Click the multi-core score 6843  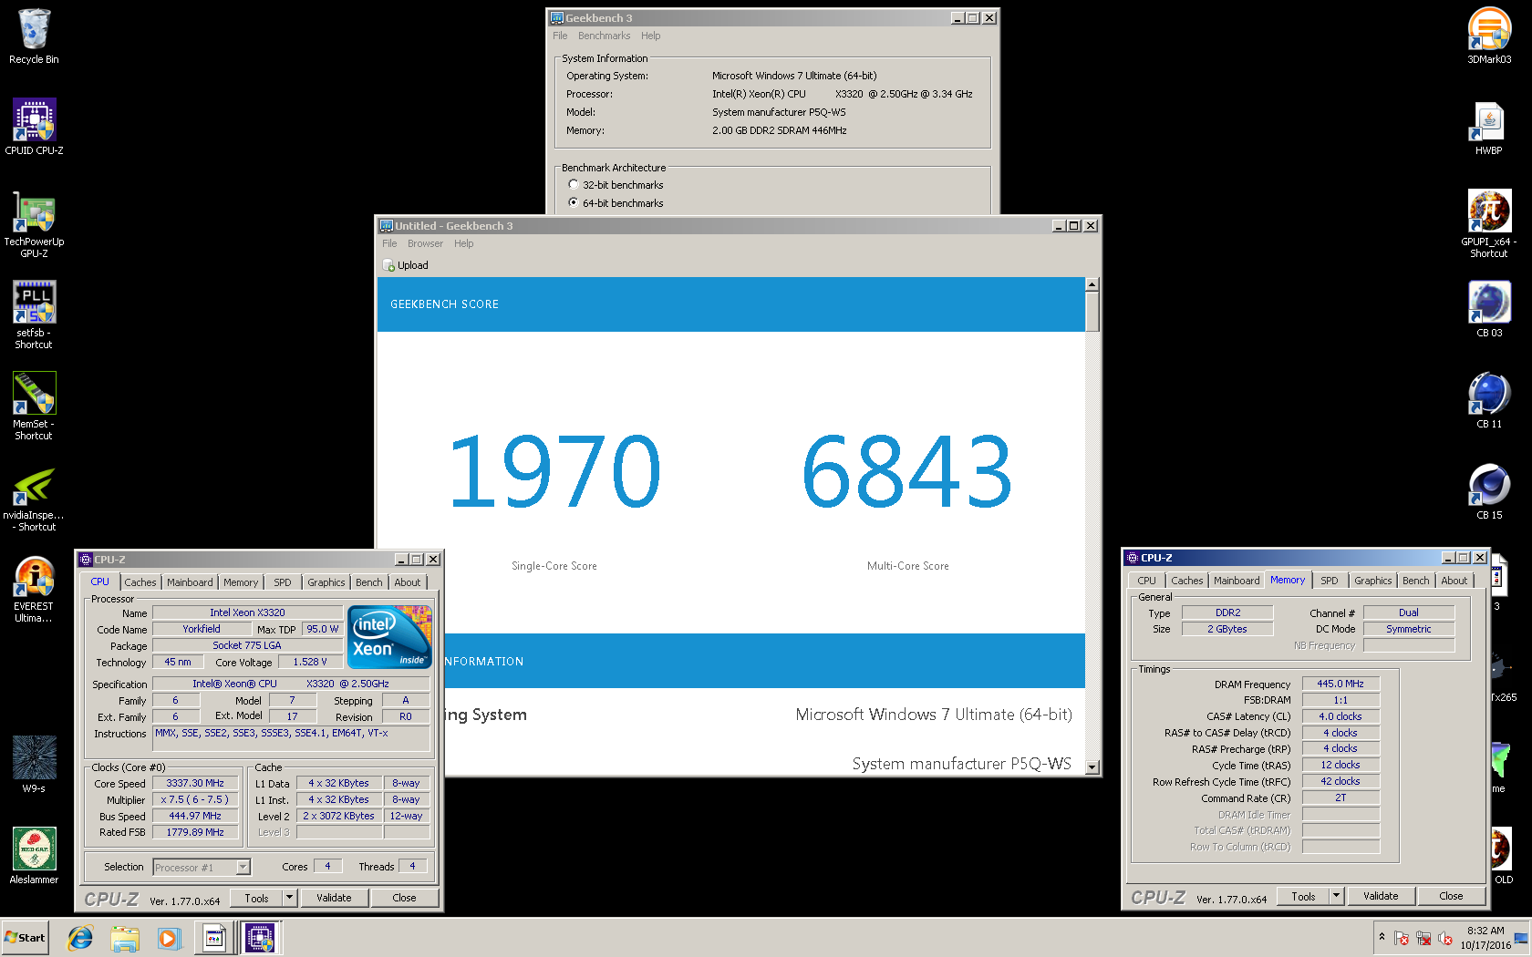tap(908, 471)
